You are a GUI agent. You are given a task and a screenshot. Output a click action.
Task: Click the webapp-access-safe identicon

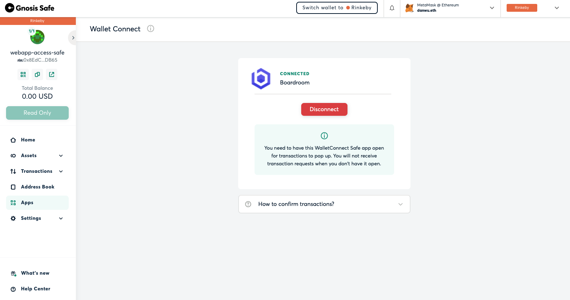coord(37,37)
